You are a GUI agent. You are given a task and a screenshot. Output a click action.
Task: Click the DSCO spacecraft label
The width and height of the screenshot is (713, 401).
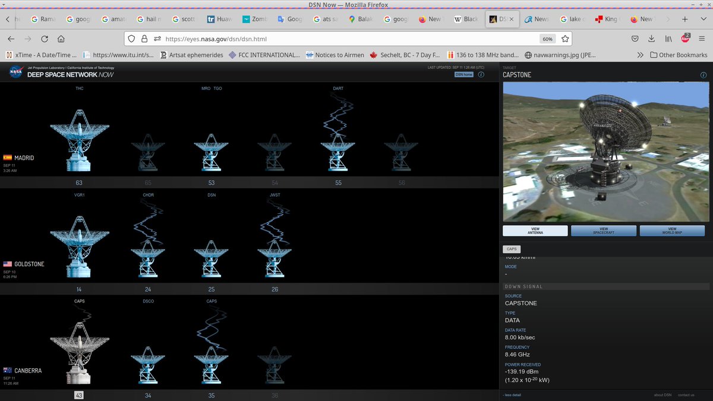tap(148, 301)
